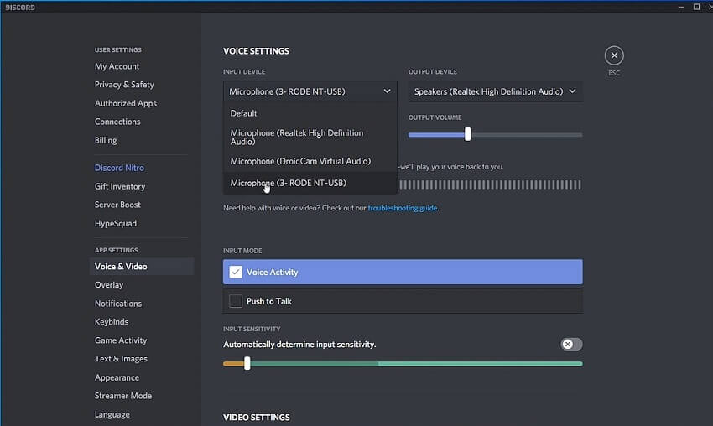The width and height of the screenshot is (713, 426).
Task: Enable the Push to Talk checkbox
Action: pyautogui.click(x=236, y=301)
